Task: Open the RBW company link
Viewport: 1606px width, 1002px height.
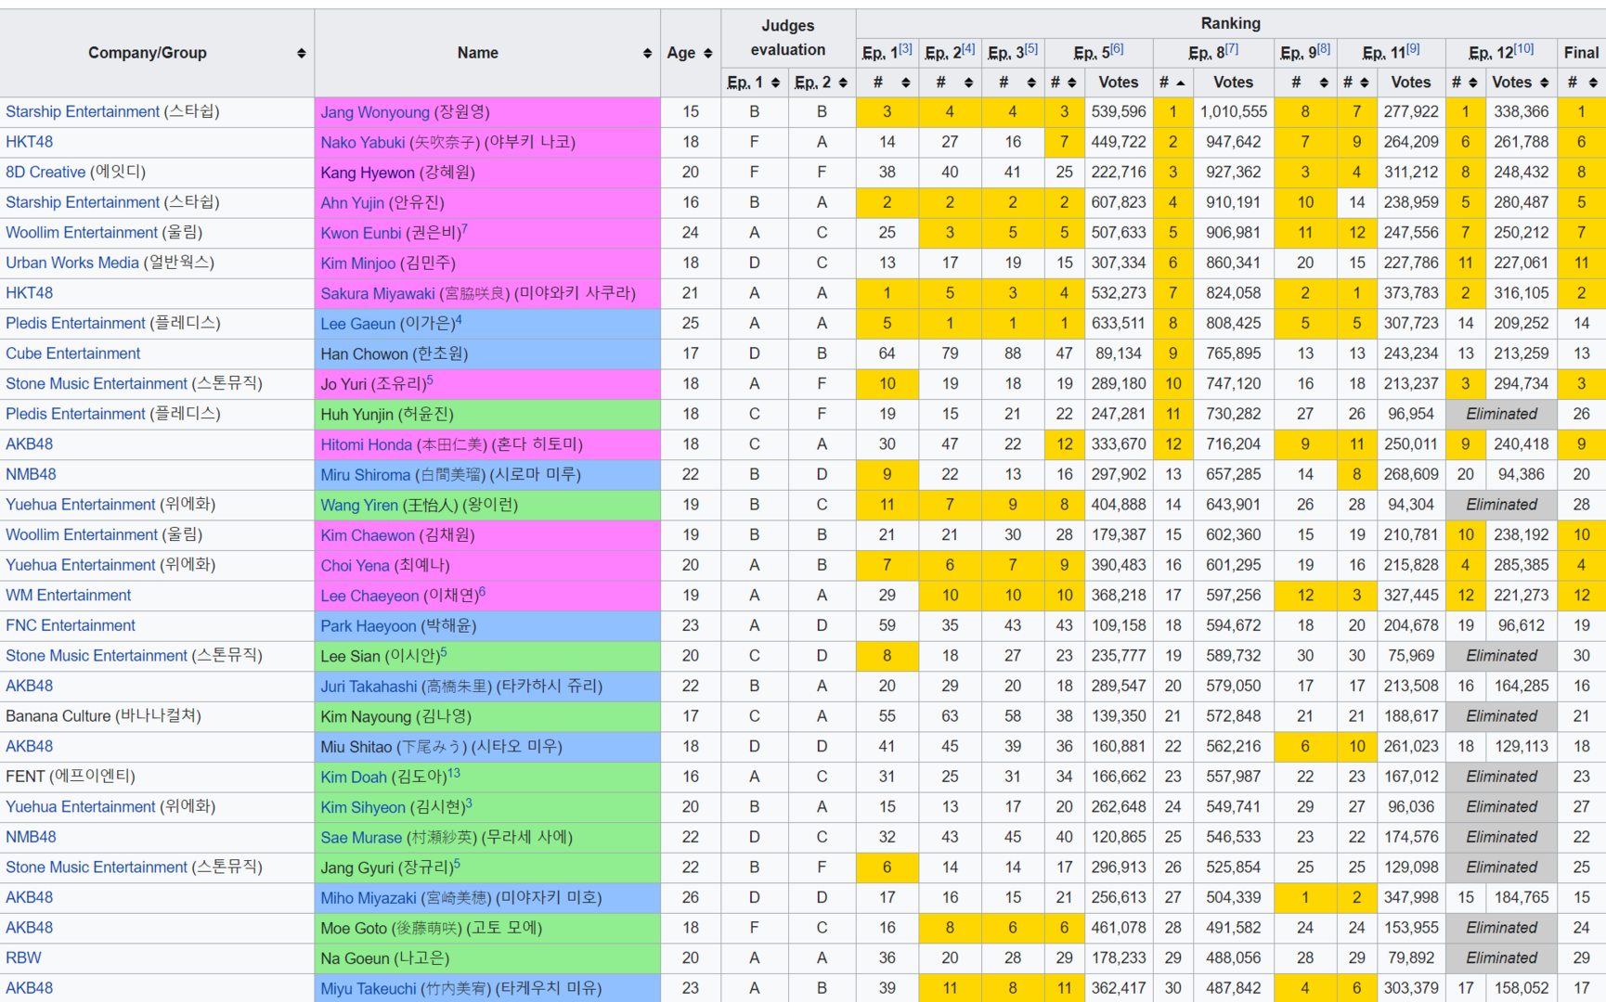Action: point(23,957)
